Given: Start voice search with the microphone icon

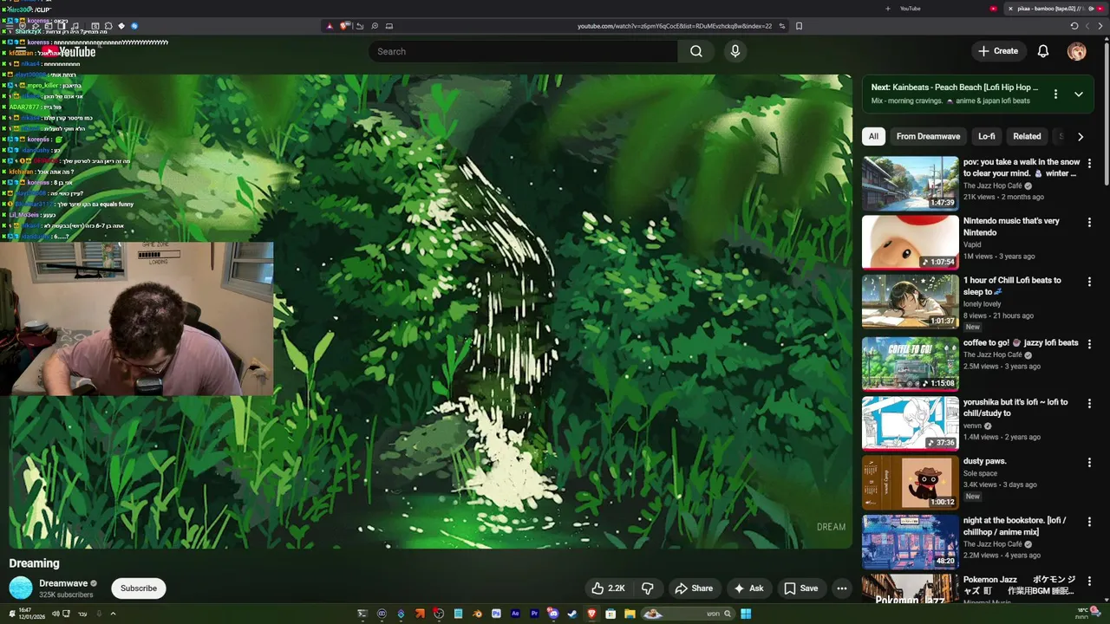Looking at the screenshot, I should click(x=735, y=51).
